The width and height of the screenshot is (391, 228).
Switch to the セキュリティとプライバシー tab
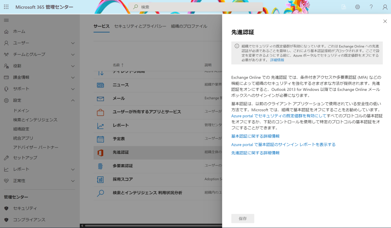(x=140, y=26)
